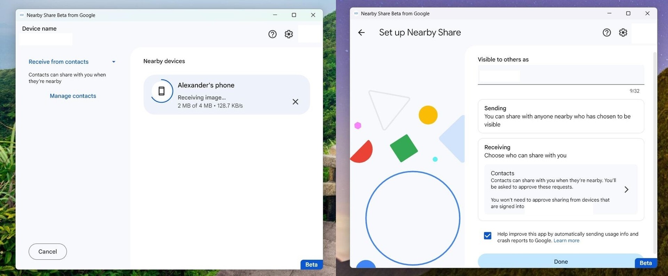Click the Nearby Share app icon in right title bar
668x276 pixels.
point(356,14)
